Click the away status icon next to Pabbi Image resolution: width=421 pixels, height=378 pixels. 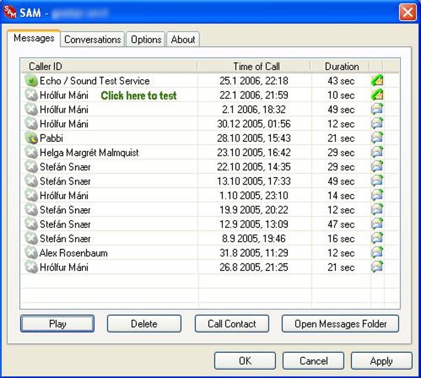point(31,138)
